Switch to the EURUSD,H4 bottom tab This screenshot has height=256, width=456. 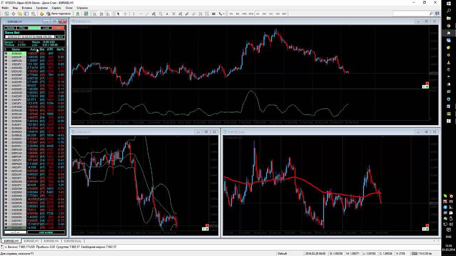(x=51, y=241)
